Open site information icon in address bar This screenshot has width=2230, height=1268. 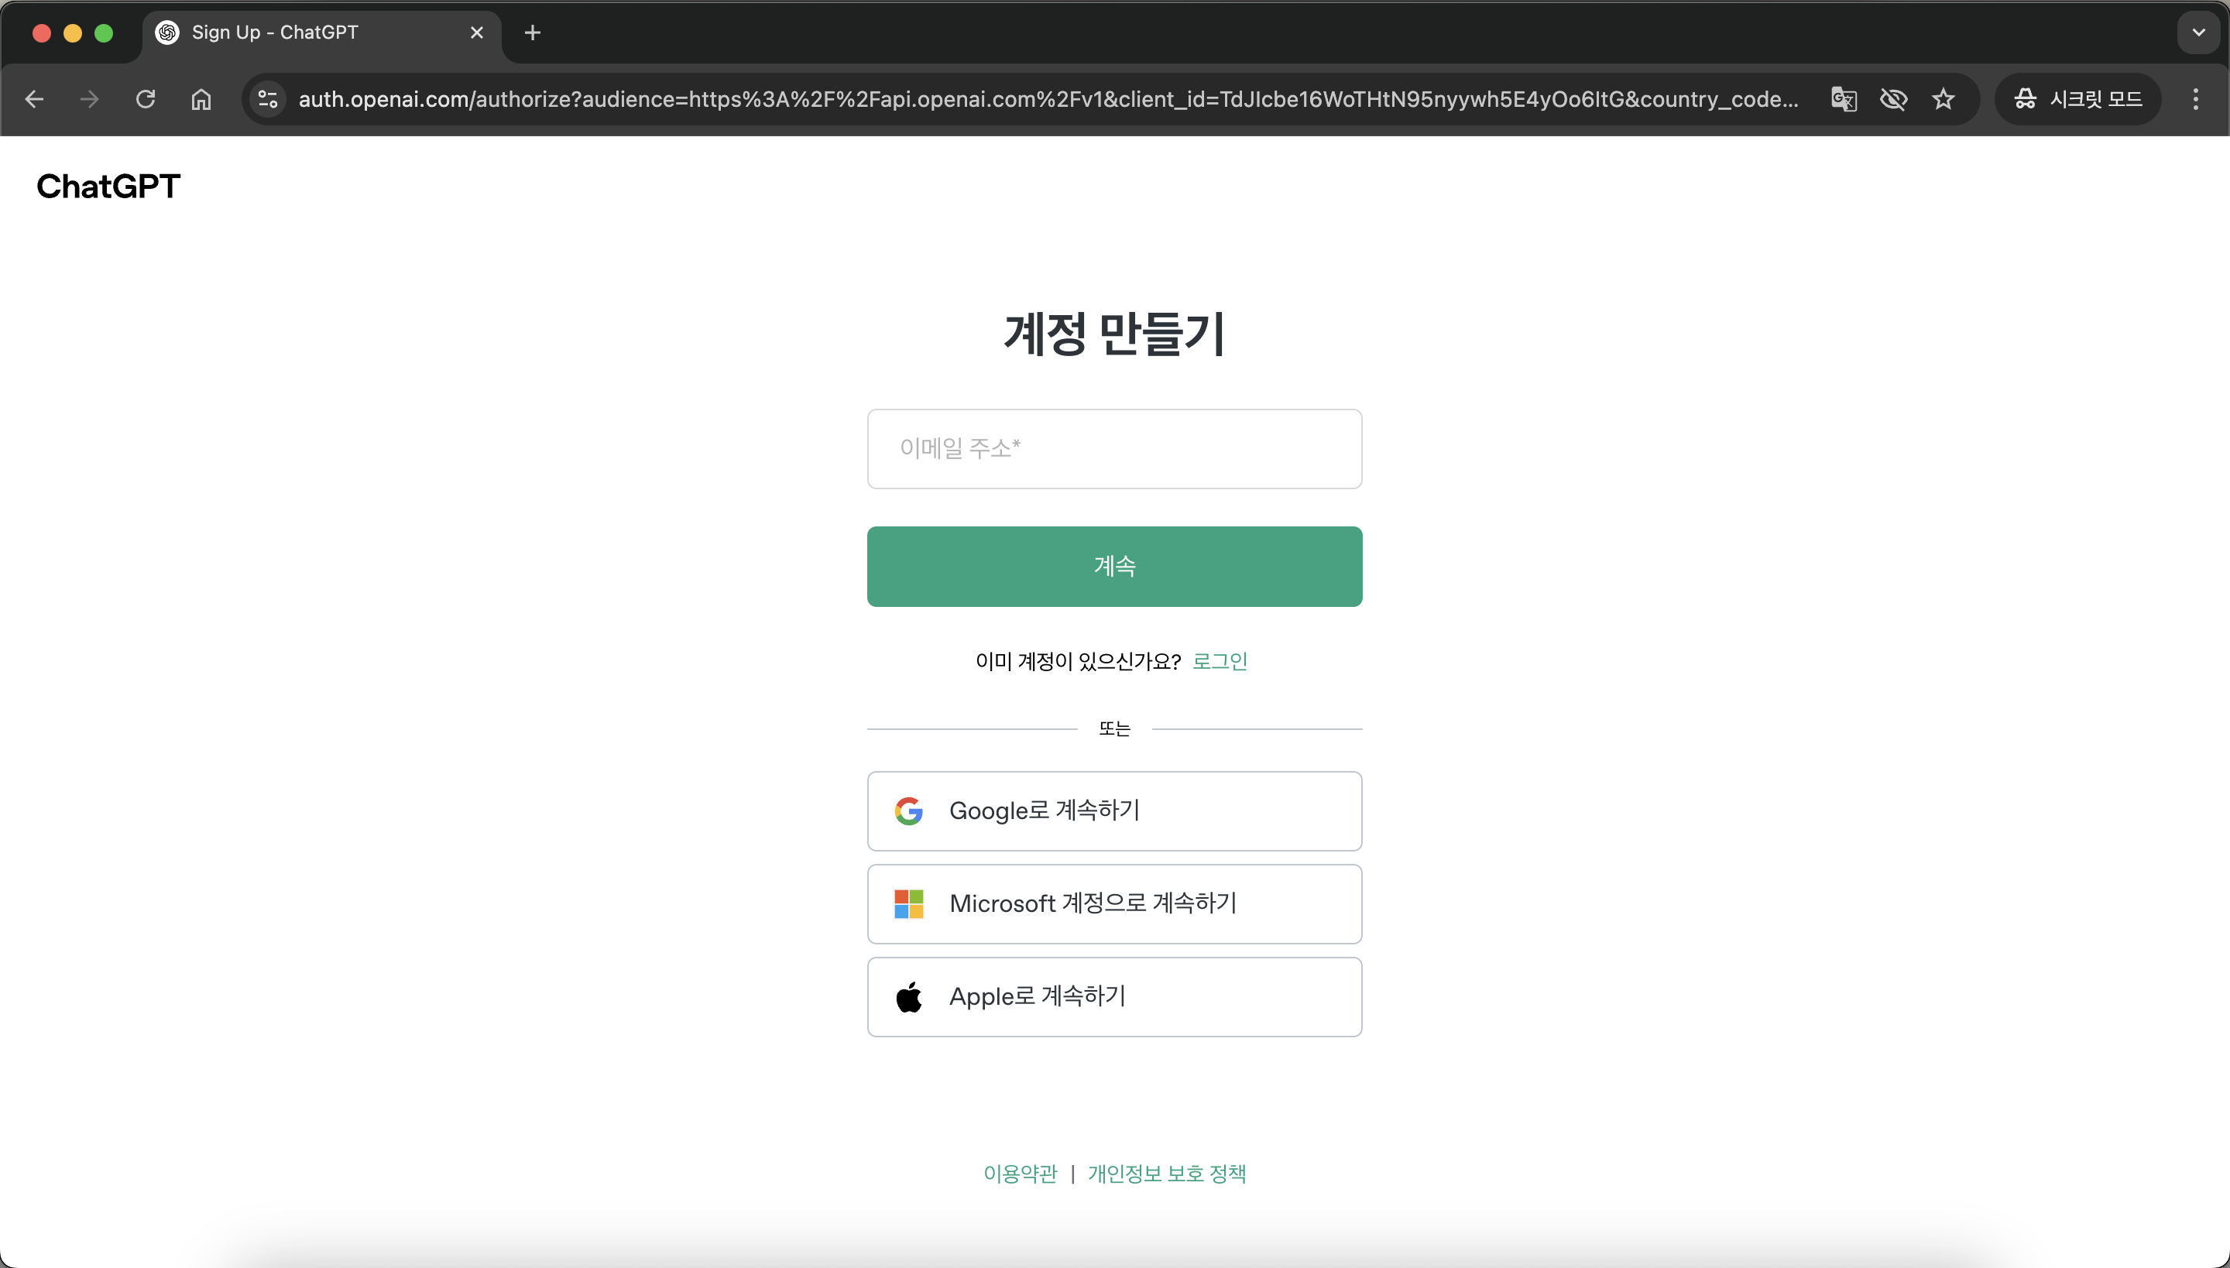click(267, 99)
